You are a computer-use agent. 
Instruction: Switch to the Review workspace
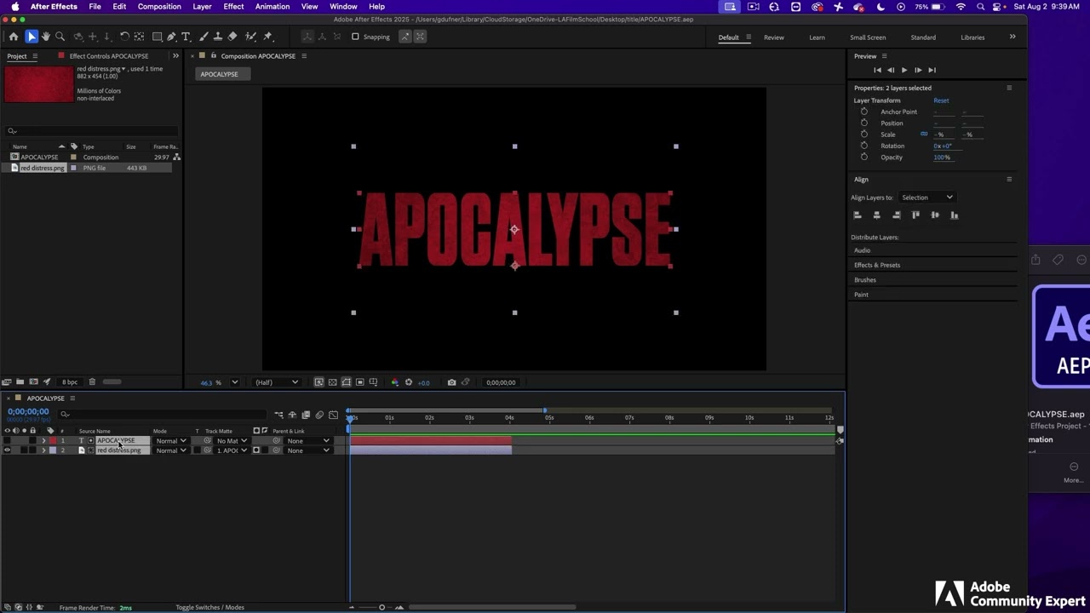pyautogui.click(x=774, y=37)
